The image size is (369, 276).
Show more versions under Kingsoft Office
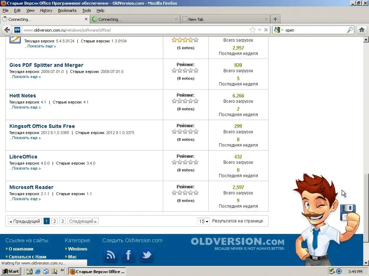pos(25,138)
